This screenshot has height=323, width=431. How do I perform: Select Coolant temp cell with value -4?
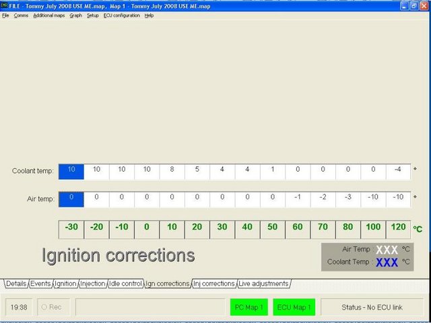(398, 172)
